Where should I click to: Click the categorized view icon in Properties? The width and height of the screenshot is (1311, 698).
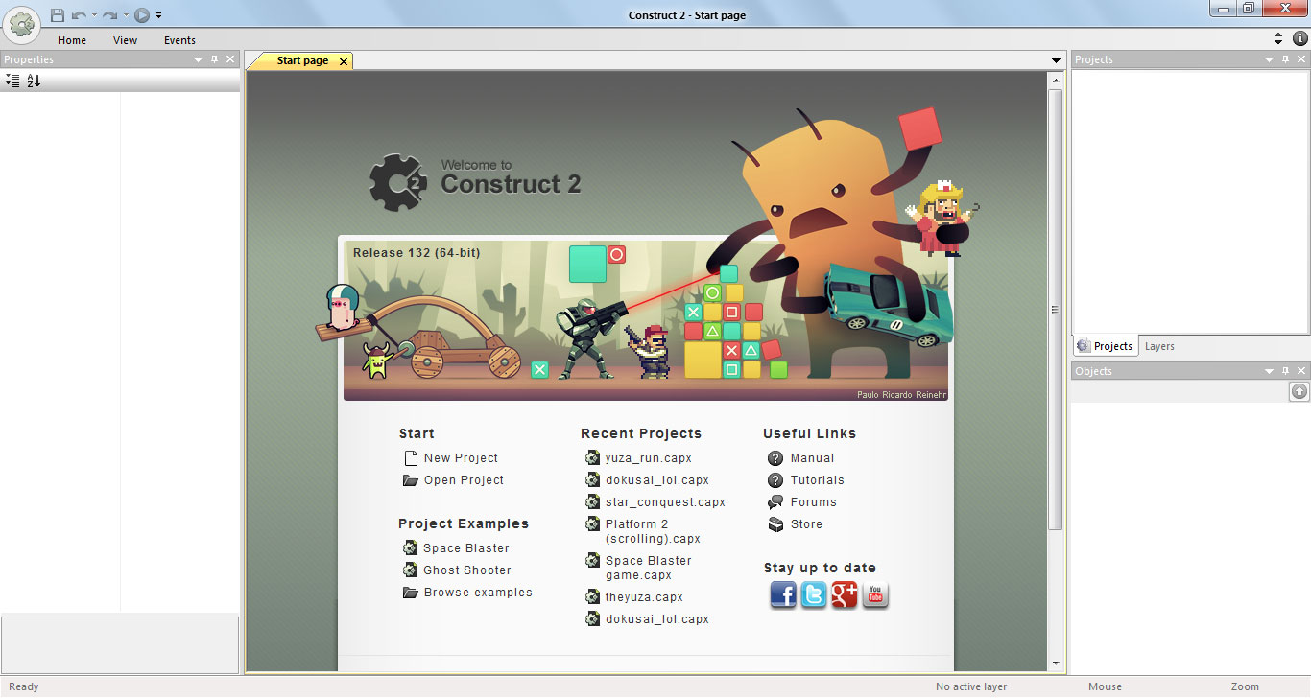[12, 81]
